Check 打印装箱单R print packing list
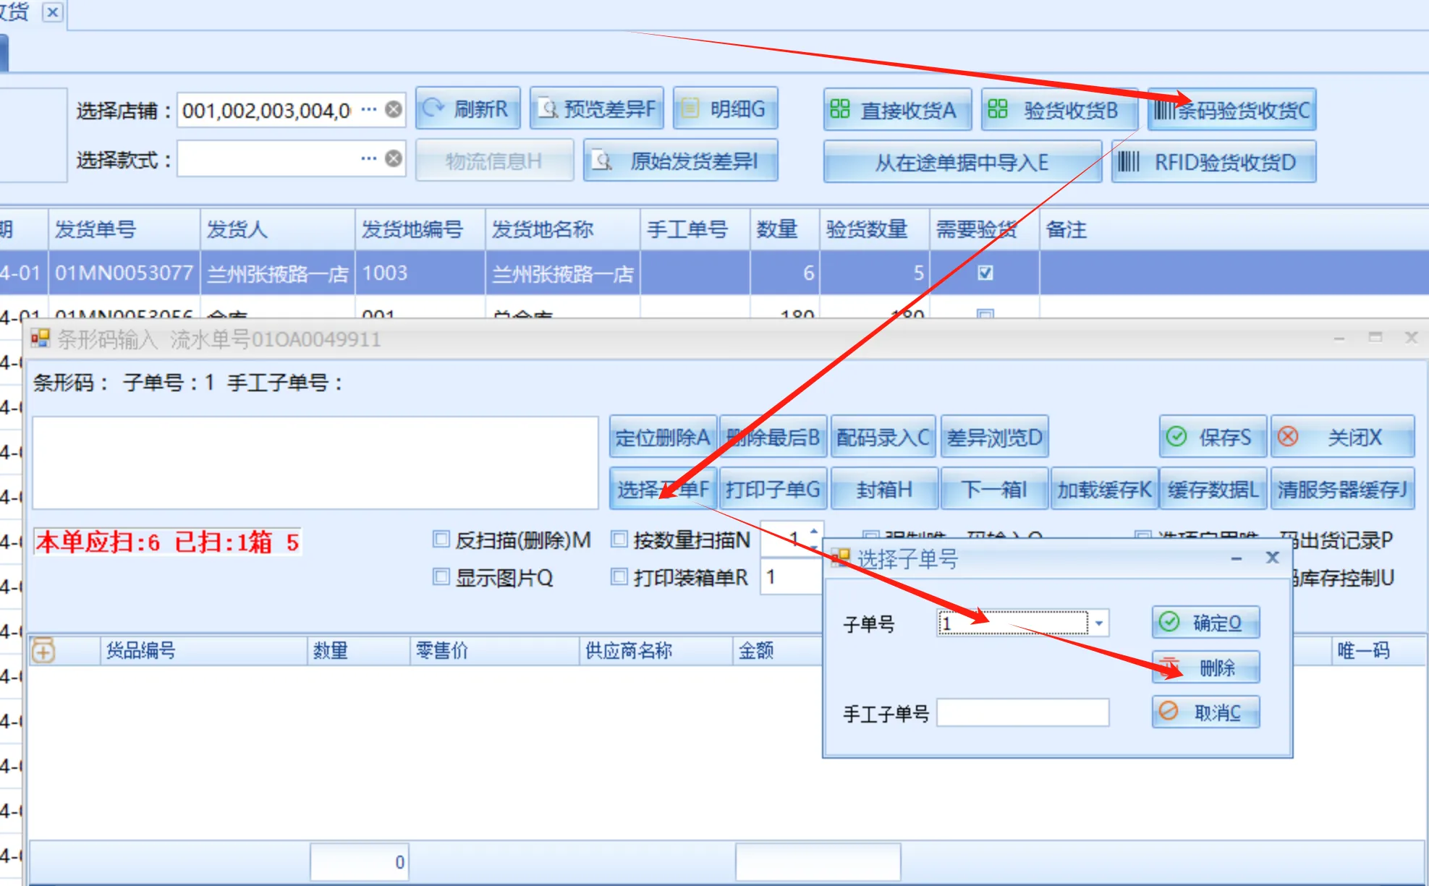This screenshot has width=1429, height=886. pos(619,576)
